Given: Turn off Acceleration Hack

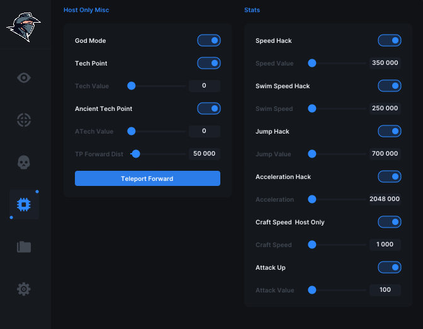Looking at the screenshot, I should pyautogui.click(x=389, y=176).
